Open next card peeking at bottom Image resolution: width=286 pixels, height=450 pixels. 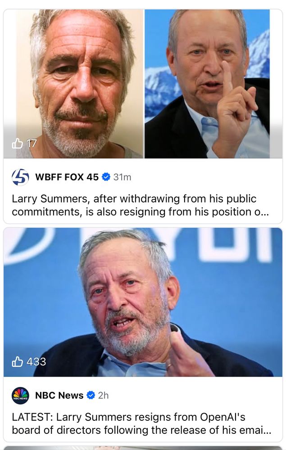click(143, 448)
